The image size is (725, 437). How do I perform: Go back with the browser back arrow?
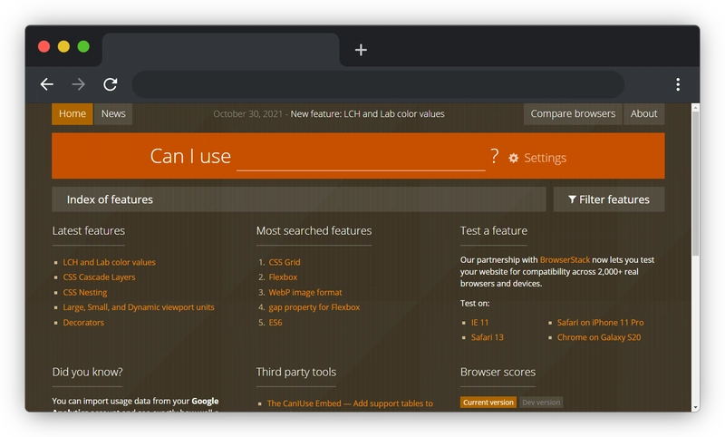coord(47,84)
